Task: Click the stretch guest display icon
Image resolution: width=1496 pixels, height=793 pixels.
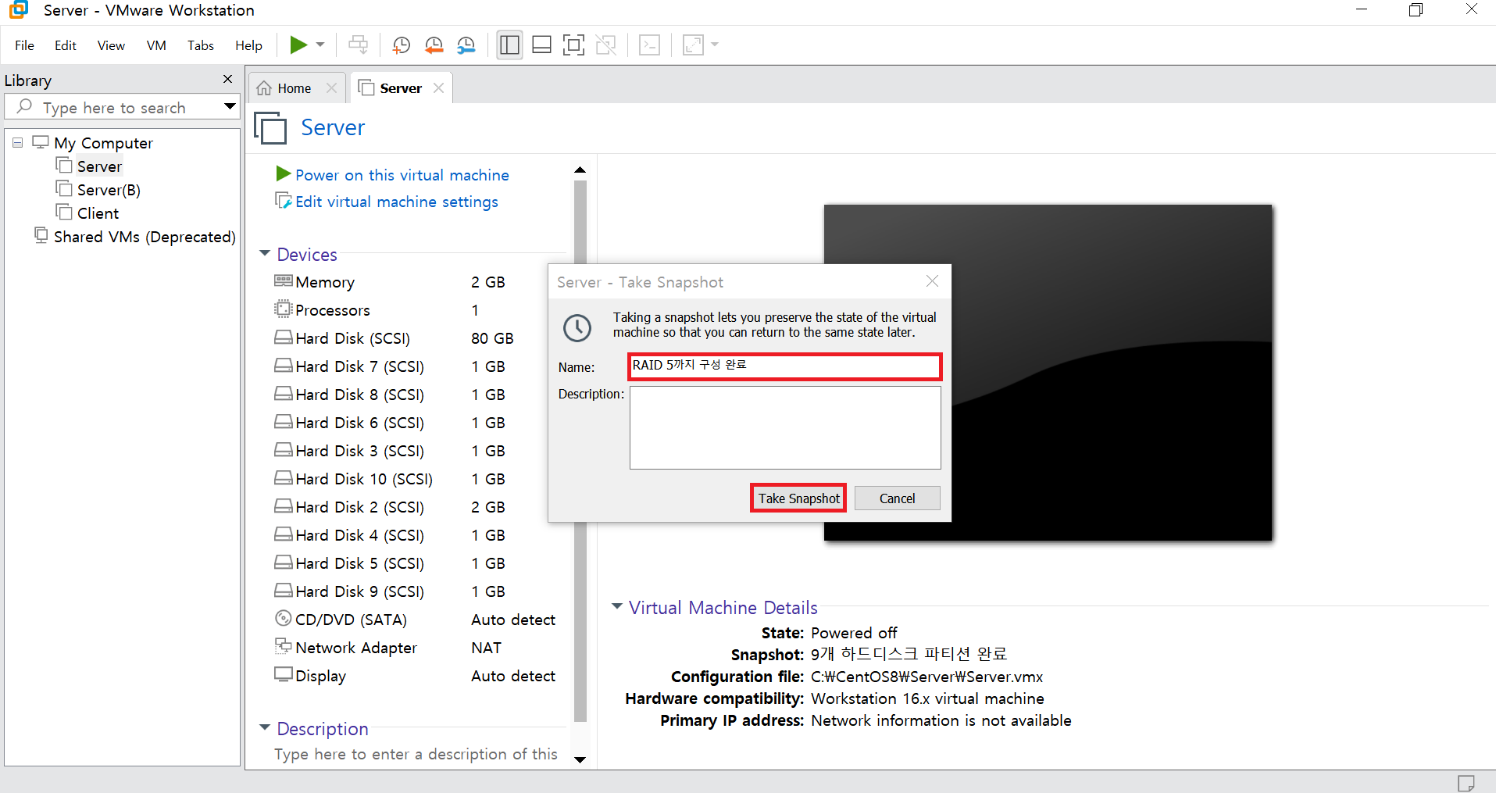Action: point(693,45)
